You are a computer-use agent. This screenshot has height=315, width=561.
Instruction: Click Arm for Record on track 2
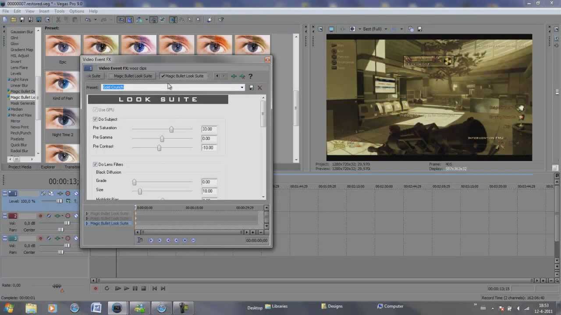coord(40,216)
